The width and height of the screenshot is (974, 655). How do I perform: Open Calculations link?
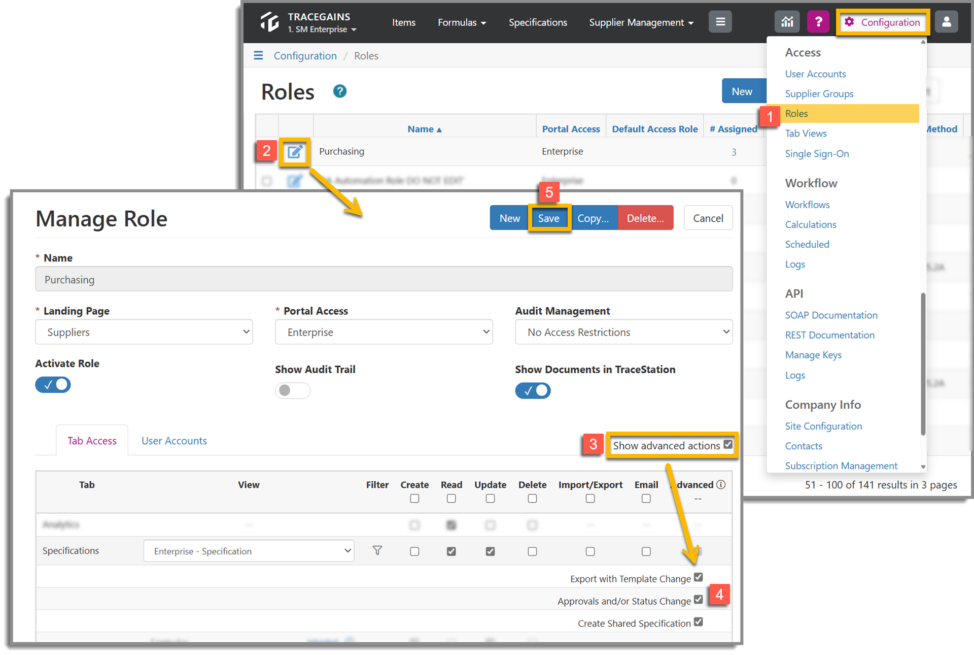(810, 224)
